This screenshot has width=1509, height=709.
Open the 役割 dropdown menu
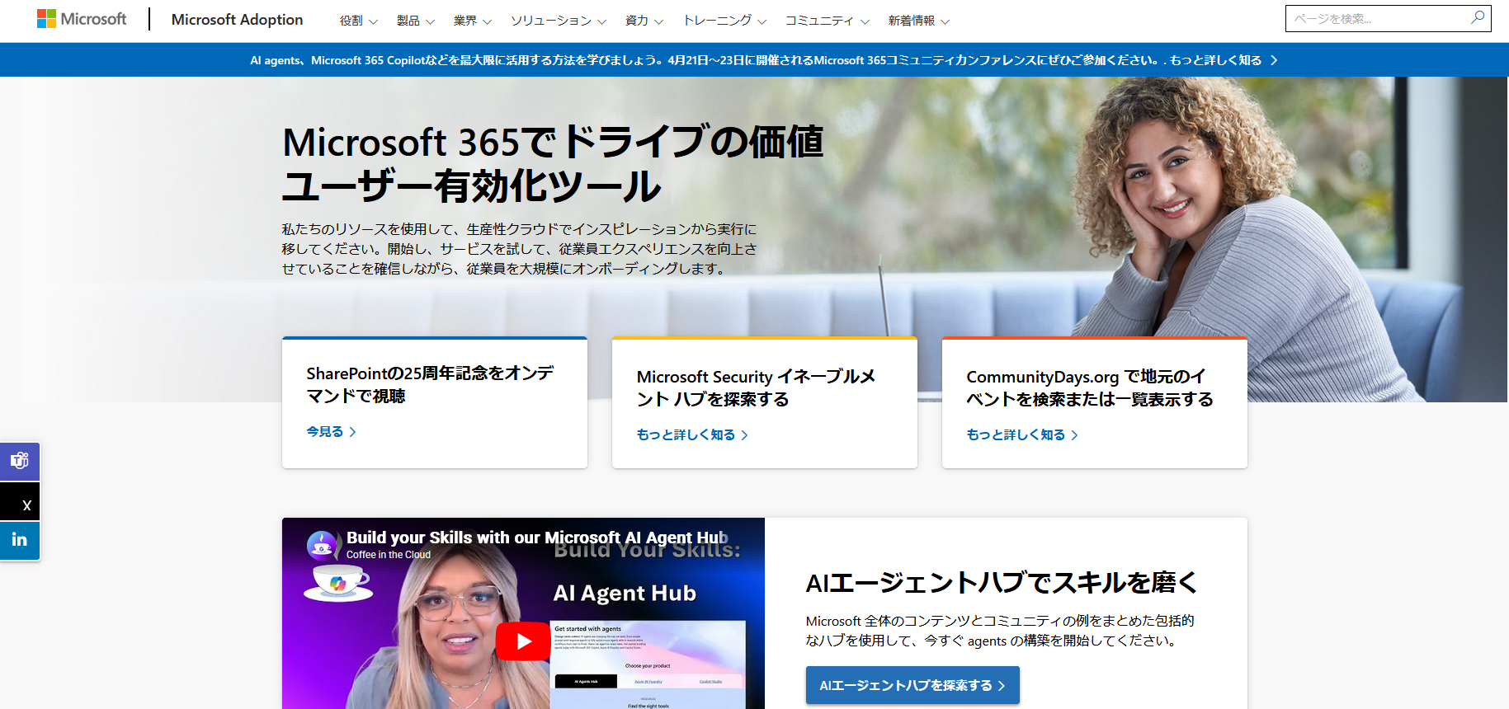358,21
